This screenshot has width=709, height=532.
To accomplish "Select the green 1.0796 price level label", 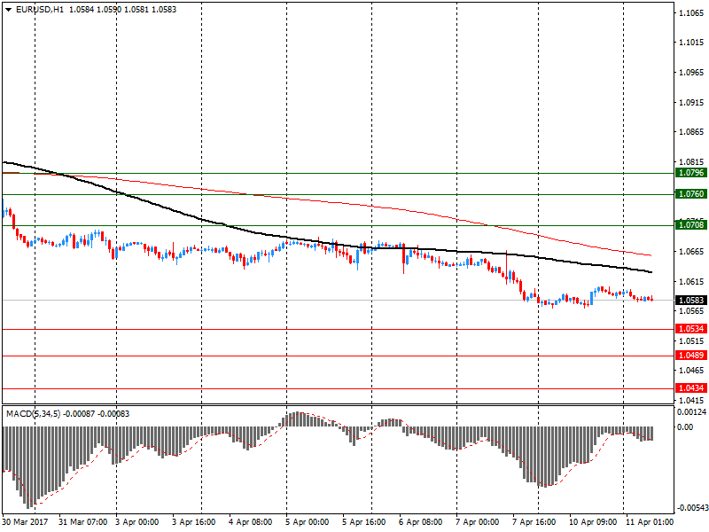I will click(x=690, y=173).
